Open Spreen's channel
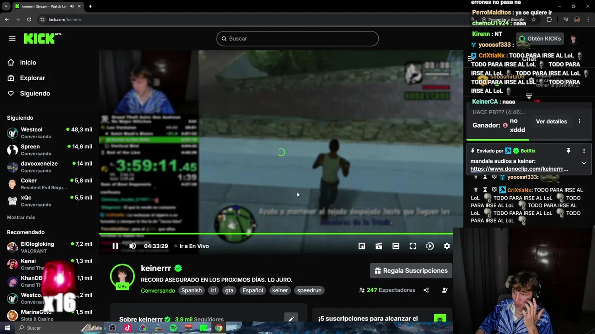Image resolution: width=595 pixels, height=334 pixels. pyautogui.click(x=49, y=150)
